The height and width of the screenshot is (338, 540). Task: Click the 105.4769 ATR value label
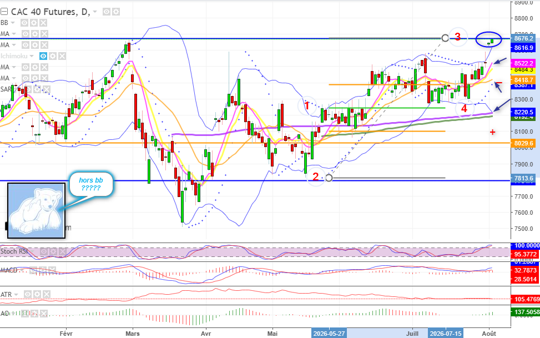(526, 299)
